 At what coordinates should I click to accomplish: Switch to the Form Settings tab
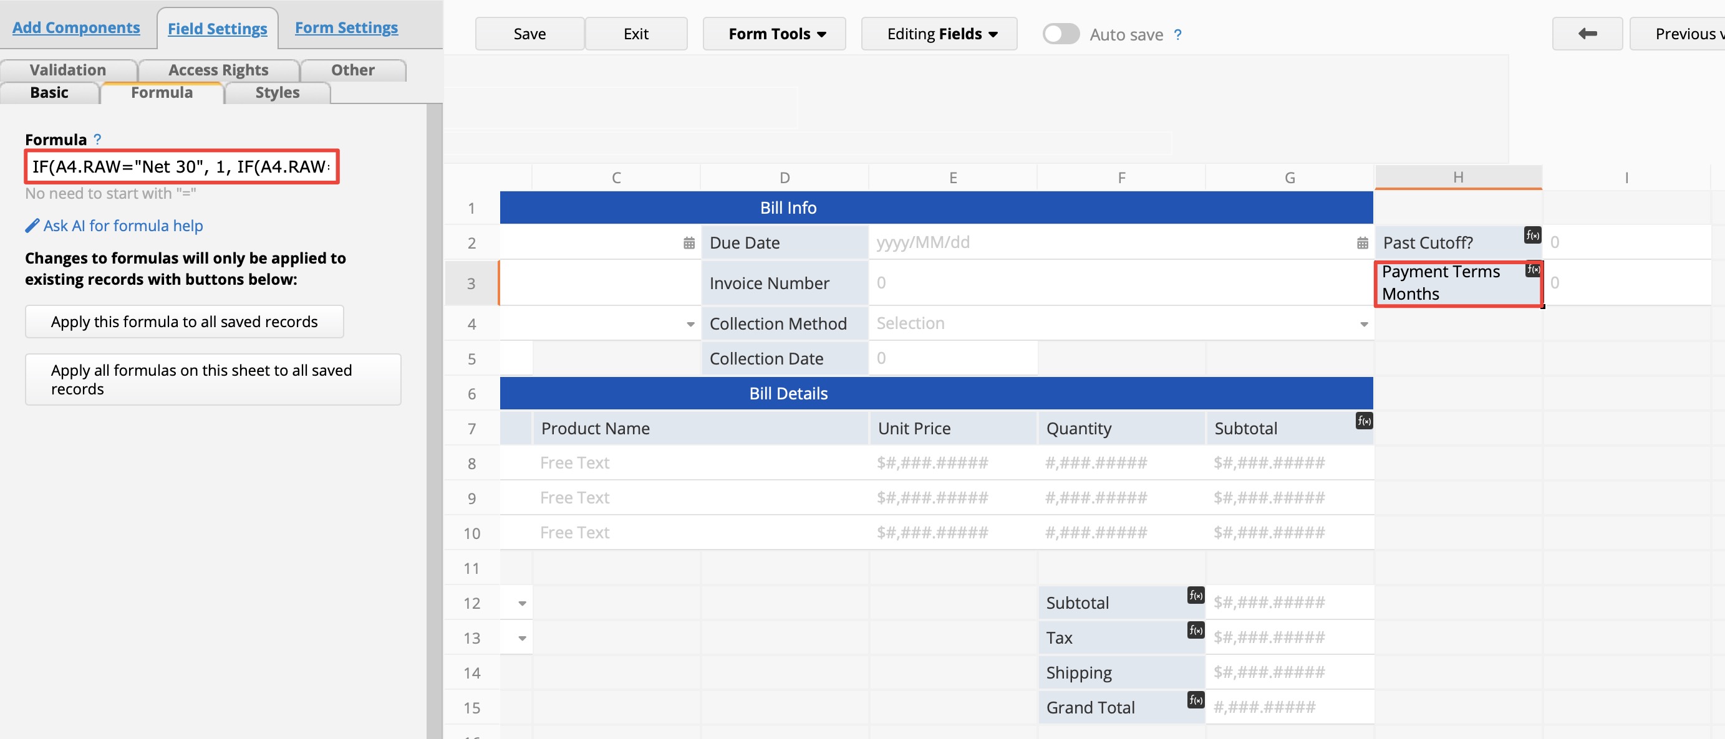click(346, 27)
